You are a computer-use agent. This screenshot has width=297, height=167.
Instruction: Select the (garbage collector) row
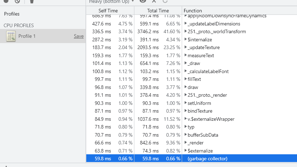tap(208, 159)
